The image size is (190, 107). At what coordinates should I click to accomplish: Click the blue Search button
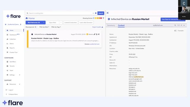click(101, 13)
